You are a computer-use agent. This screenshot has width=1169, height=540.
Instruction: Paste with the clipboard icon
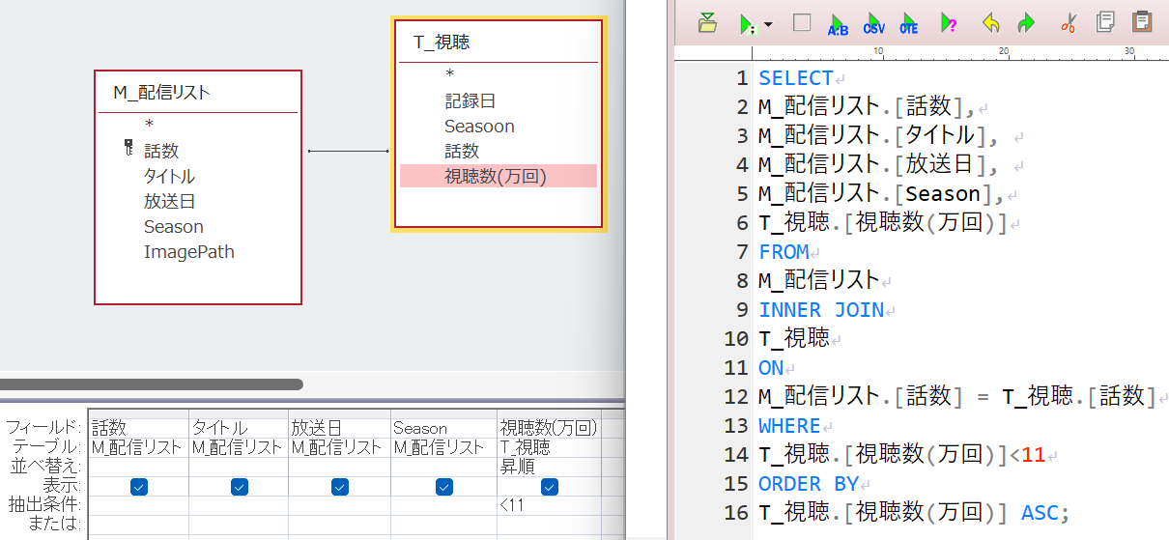point(1142,23)
